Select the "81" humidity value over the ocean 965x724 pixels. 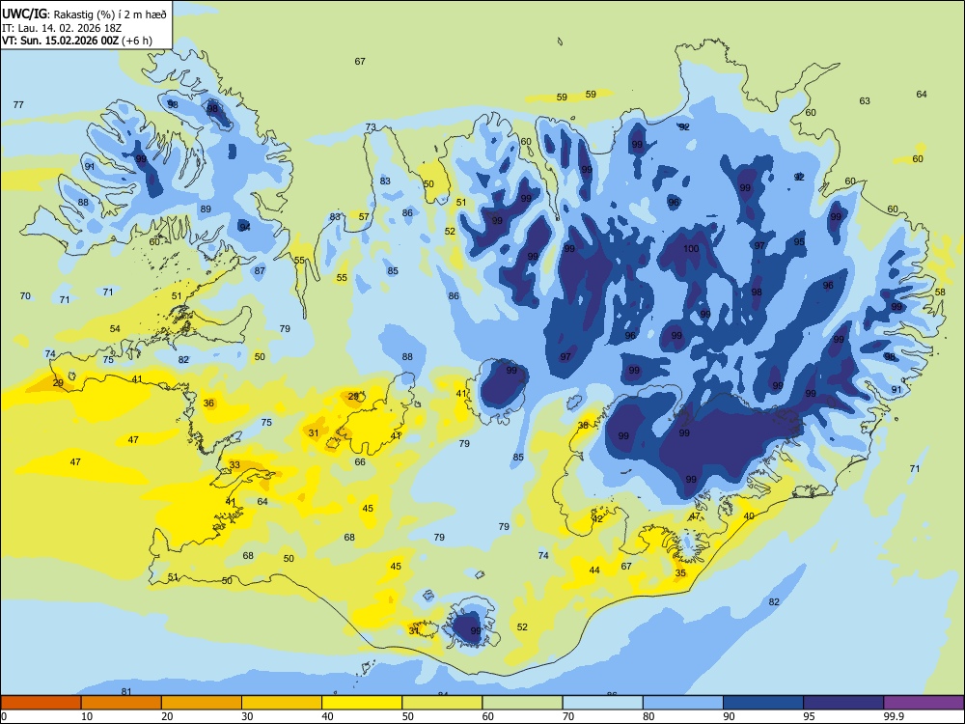tap(126, 691)
